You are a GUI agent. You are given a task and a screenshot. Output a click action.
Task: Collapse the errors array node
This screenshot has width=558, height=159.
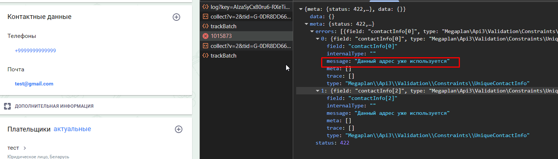click(x=312, y=32)
